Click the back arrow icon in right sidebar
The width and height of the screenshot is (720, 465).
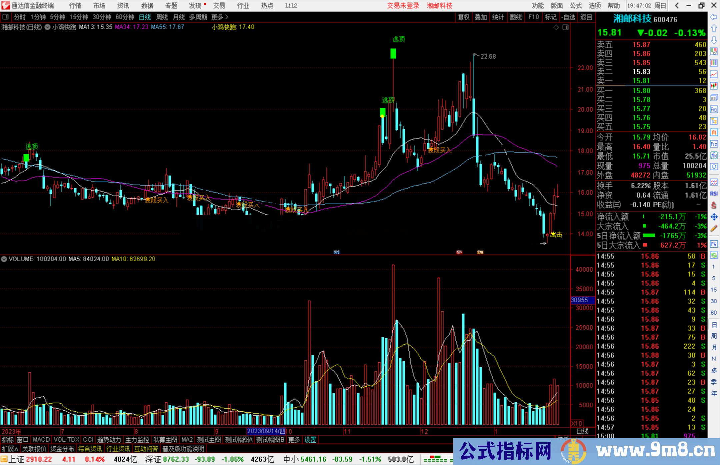coord(714,17)
